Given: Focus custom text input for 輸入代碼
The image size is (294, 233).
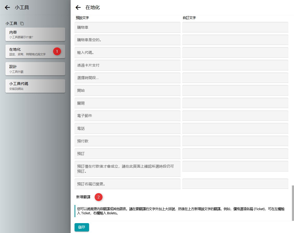Looking at the screenshot, I should click(235, 52).
